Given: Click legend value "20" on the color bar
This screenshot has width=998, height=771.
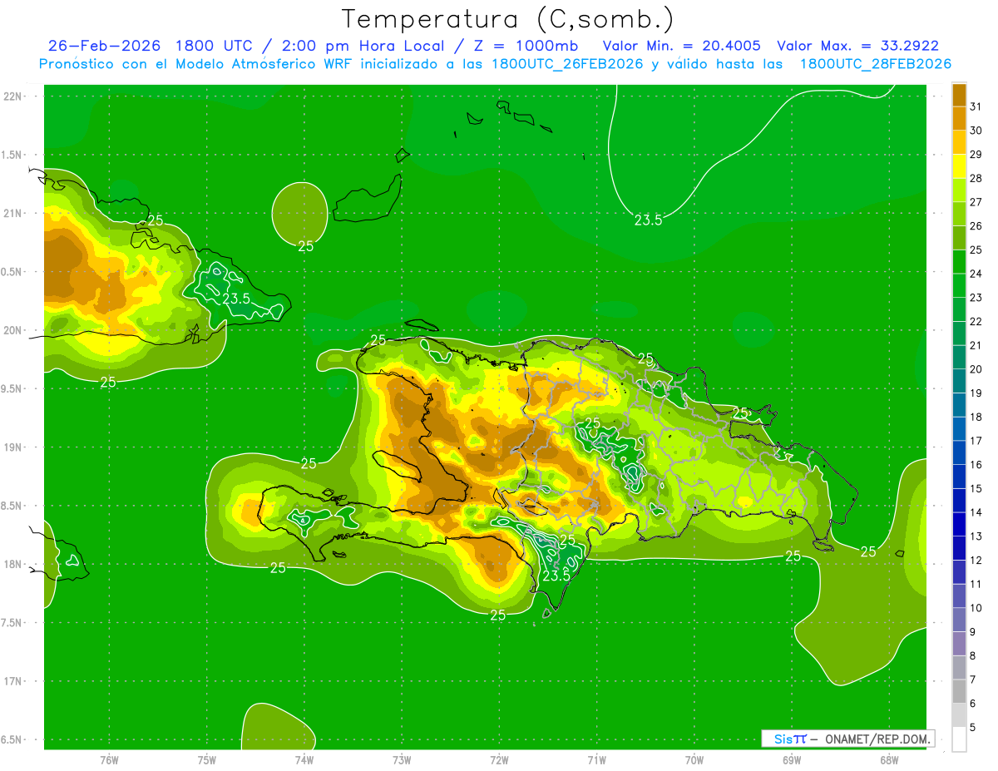Looking at the screenshot, I should click(976, 369).
